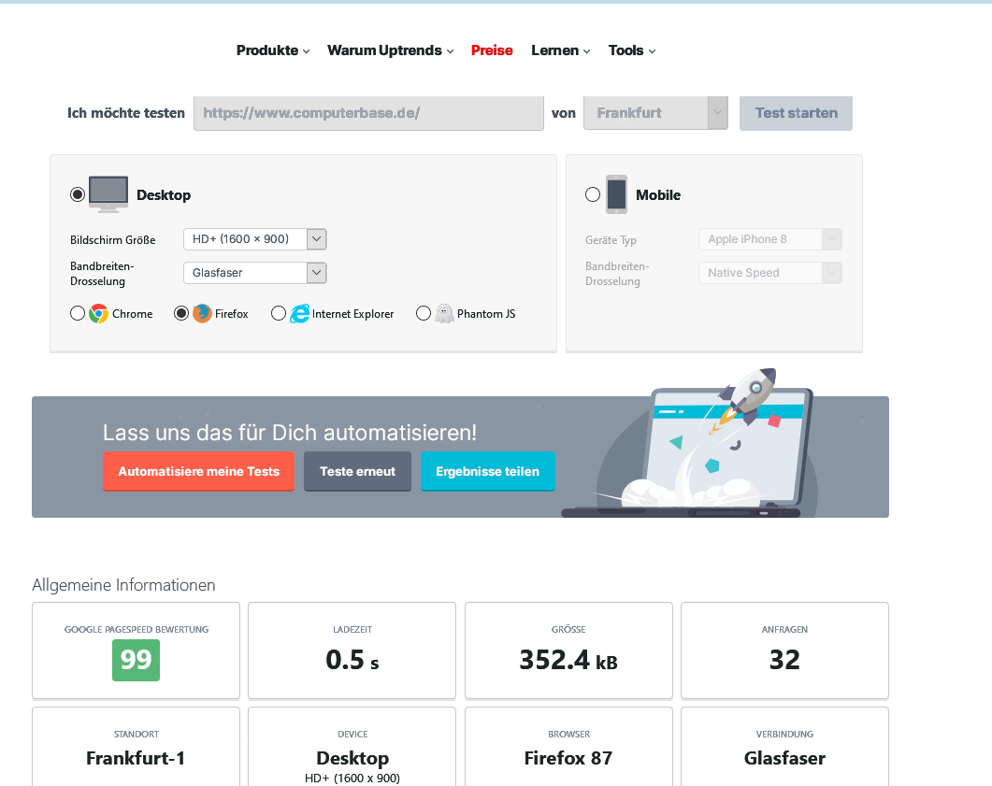Image resolution: width=992 pixels, height=786 pixels.
Task: Click the Google PageSpeed score 99
Action: [136, 660]
